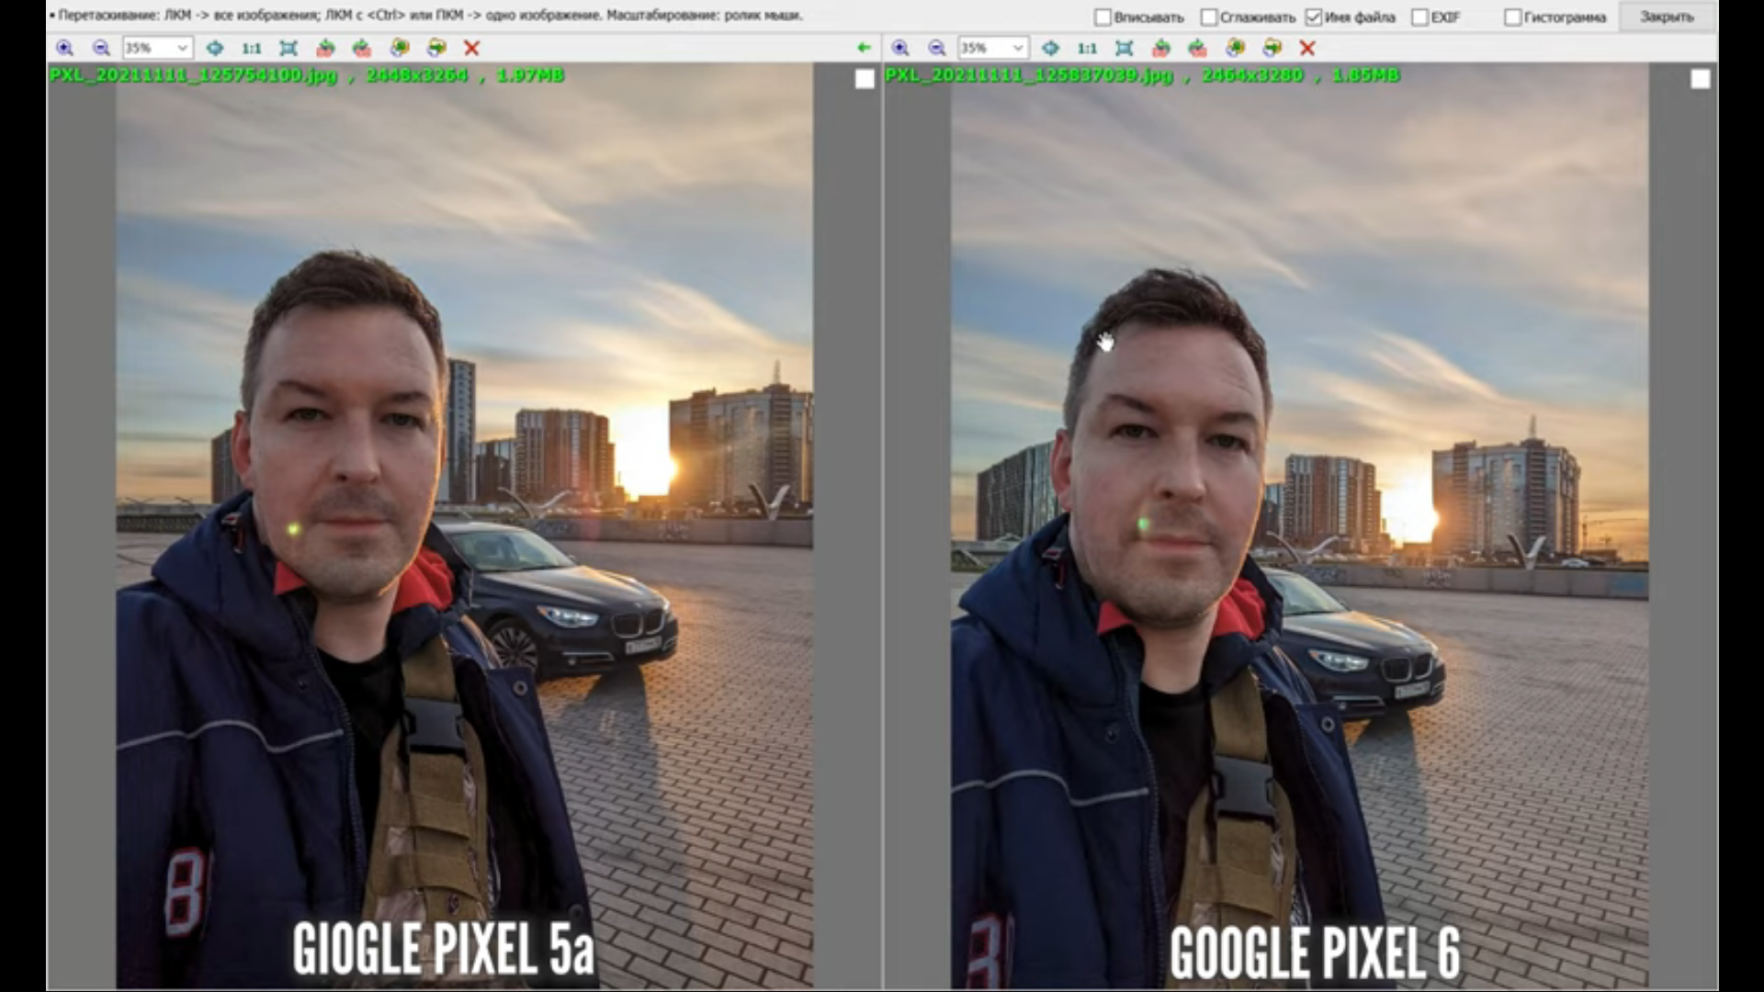Show the Гистограмма checkbox option

(x=1512, y=17)
